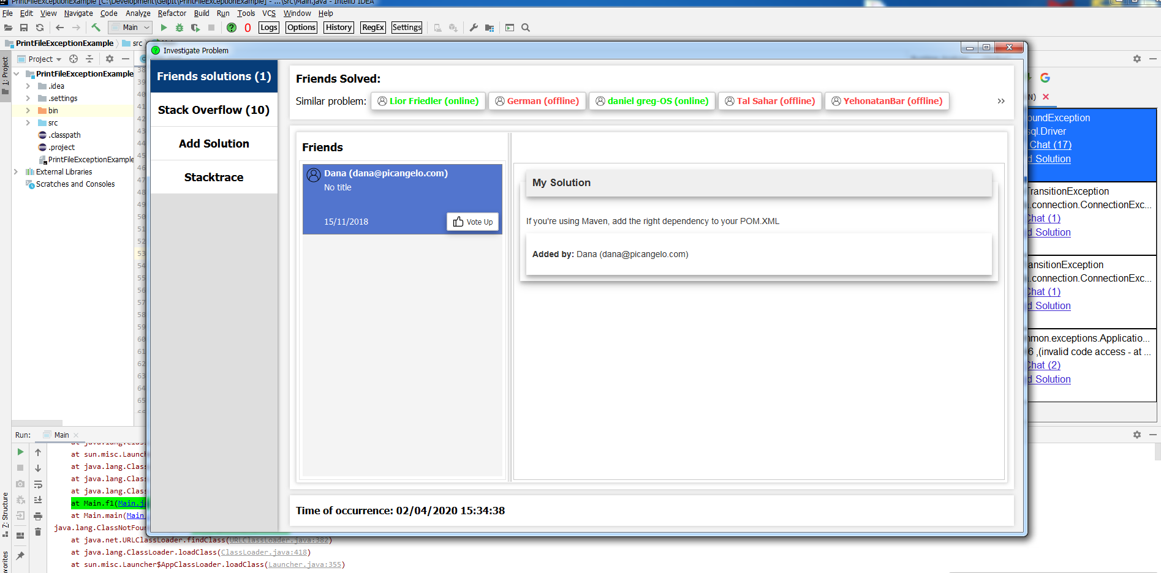Select friend daniel greg-OS (online)

[x=652, y=101]
